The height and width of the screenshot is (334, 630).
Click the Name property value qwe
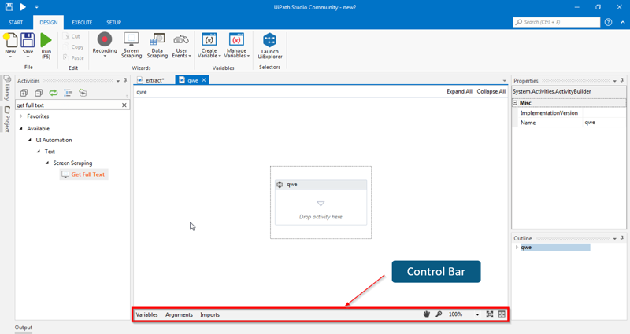tap(604, 123)
